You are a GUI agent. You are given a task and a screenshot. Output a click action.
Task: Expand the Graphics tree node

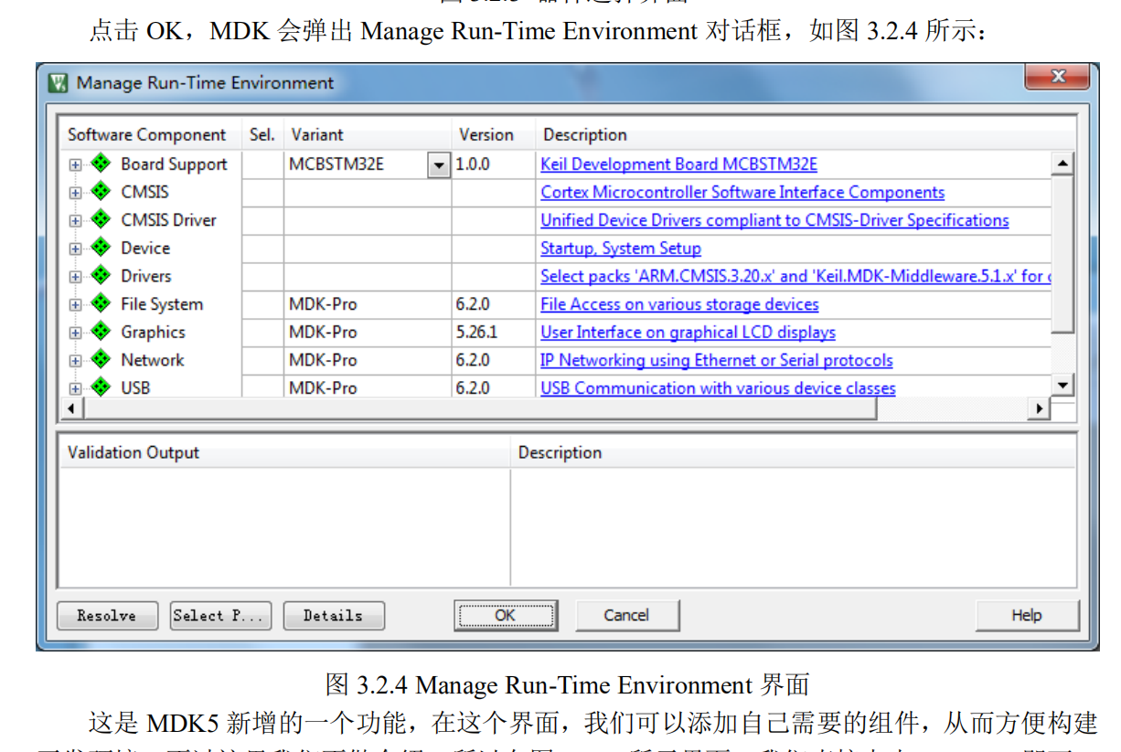point(75,333)
